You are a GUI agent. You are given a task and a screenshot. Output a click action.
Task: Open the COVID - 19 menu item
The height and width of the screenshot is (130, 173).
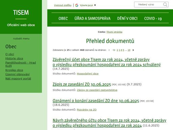tap(153, 19)
